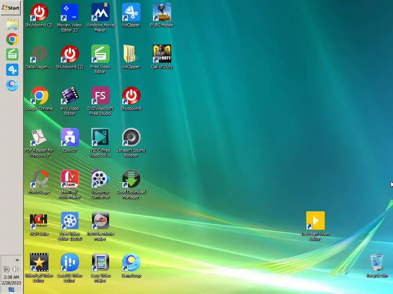The width and height of the screenshot is (393, 294).
Task: Open the green Free Video Editor taskbar icon
Action: (x=12, y=54)
